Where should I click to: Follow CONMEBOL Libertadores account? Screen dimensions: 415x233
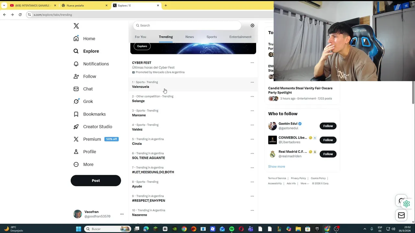(x=328, y=140)
